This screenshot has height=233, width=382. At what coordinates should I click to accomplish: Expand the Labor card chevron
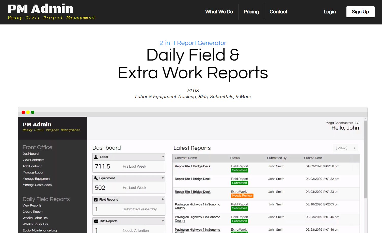[x=163, y=157]
